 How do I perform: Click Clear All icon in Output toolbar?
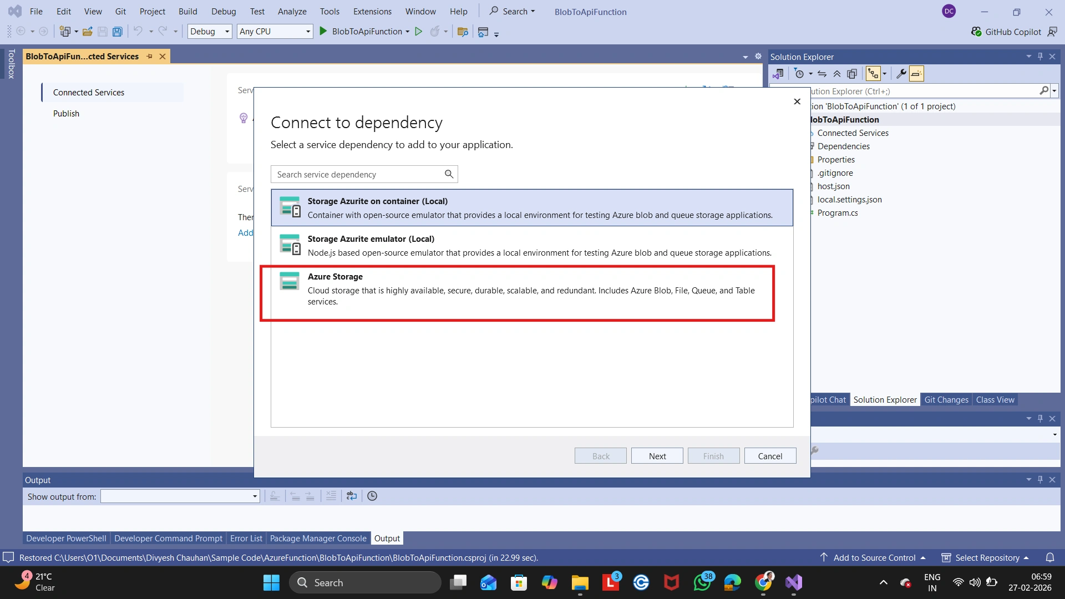(x=331, y=496)
